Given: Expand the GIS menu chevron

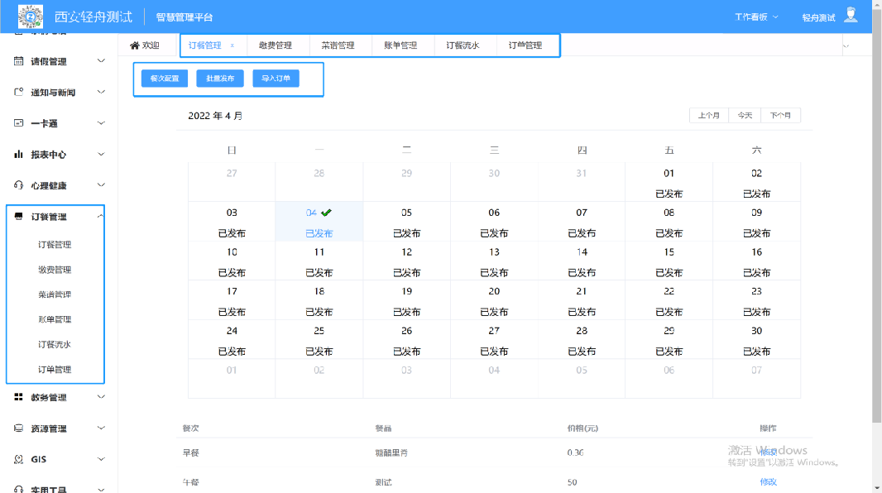Looking at the screenshot, I should point(101,459).
